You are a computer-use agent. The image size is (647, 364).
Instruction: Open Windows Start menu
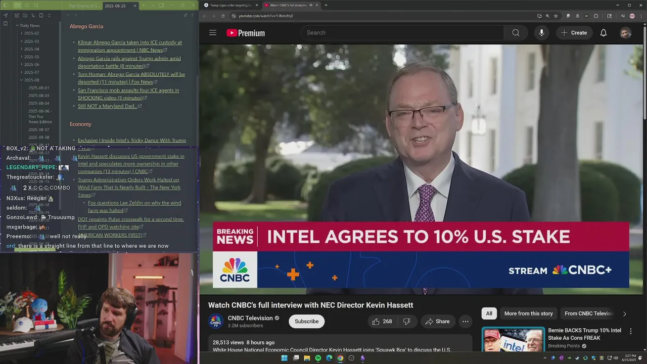click(284, 358)
